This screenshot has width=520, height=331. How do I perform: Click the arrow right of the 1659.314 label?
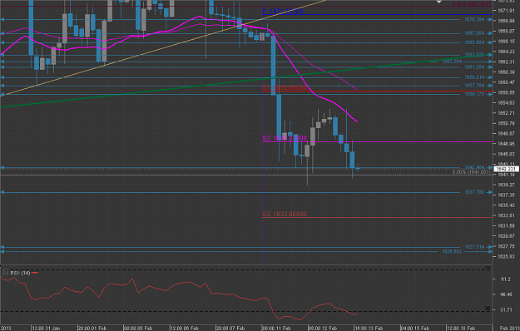coord(490,77)
